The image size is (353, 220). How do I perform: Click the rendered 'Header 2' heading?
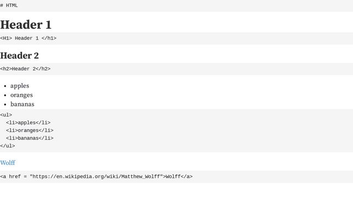pos(20,56)
